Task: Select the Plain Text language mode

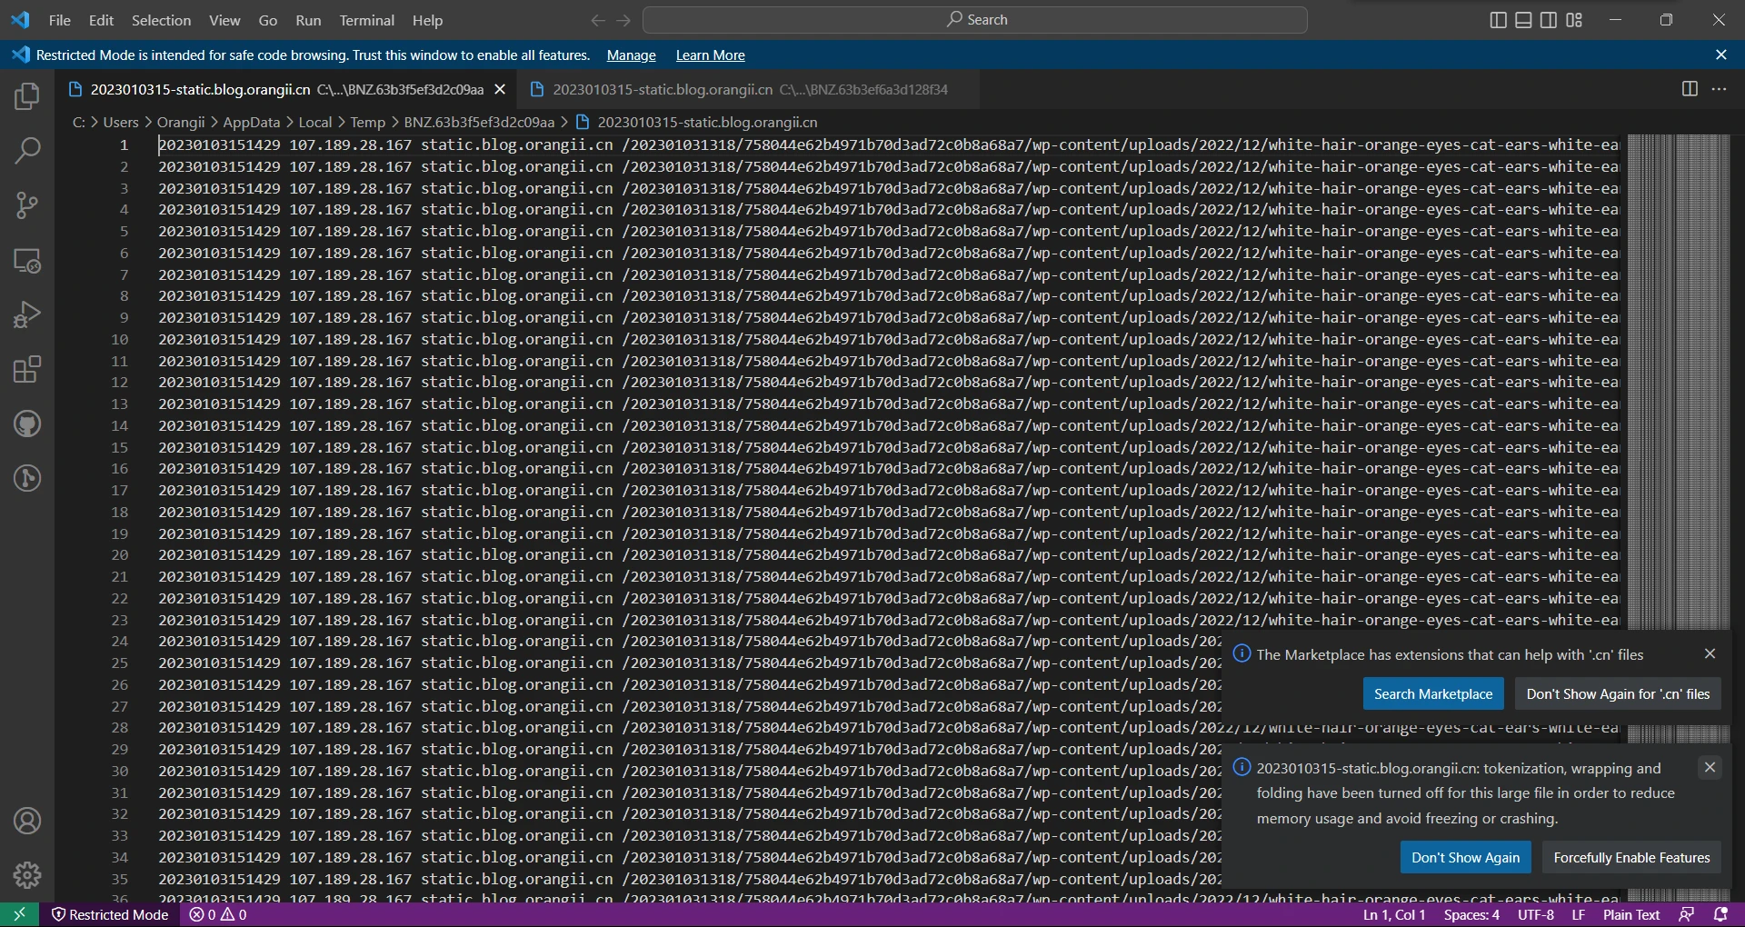Action: [x=1630, y=914]
